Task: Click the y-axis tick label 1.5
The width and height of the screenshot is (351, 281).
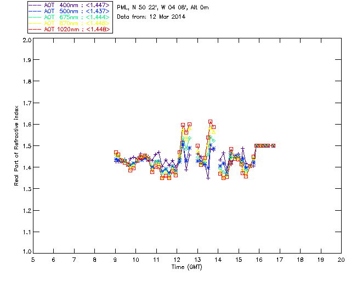Action: pyautogui.click(x=27, y=146)
